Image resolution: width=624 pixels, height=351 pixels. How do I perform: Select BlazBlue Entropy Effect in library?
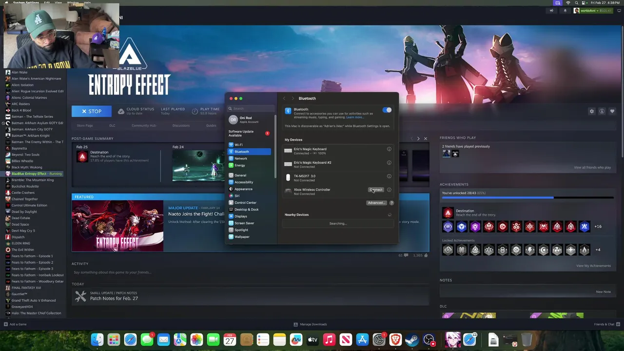pos(34,174)
